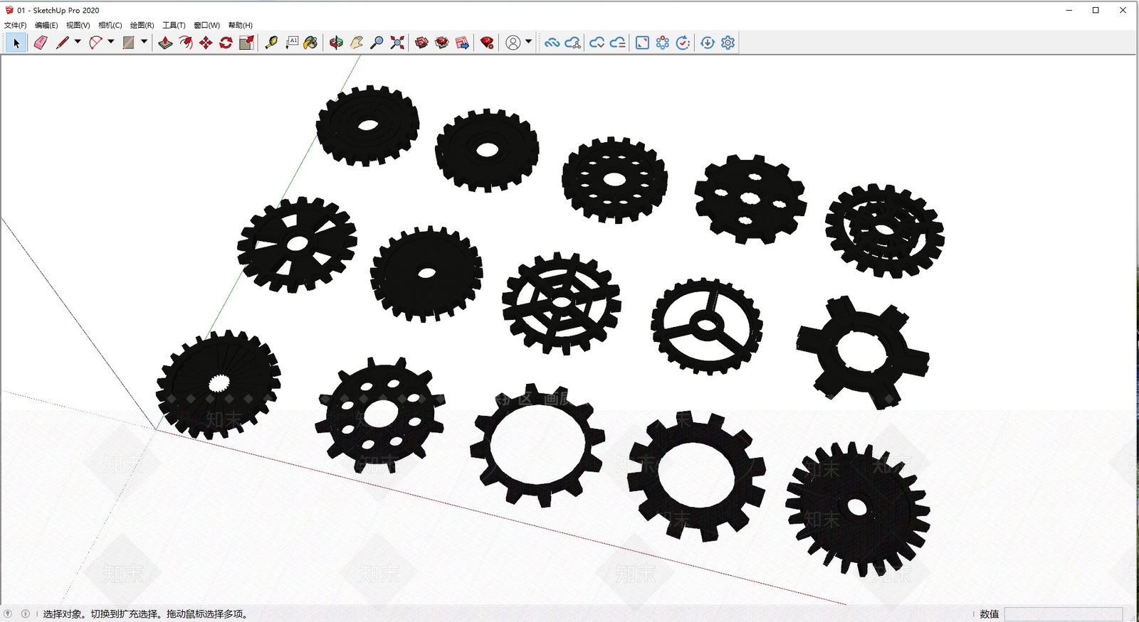Open the 工具(T) menu

click(174, 25)
